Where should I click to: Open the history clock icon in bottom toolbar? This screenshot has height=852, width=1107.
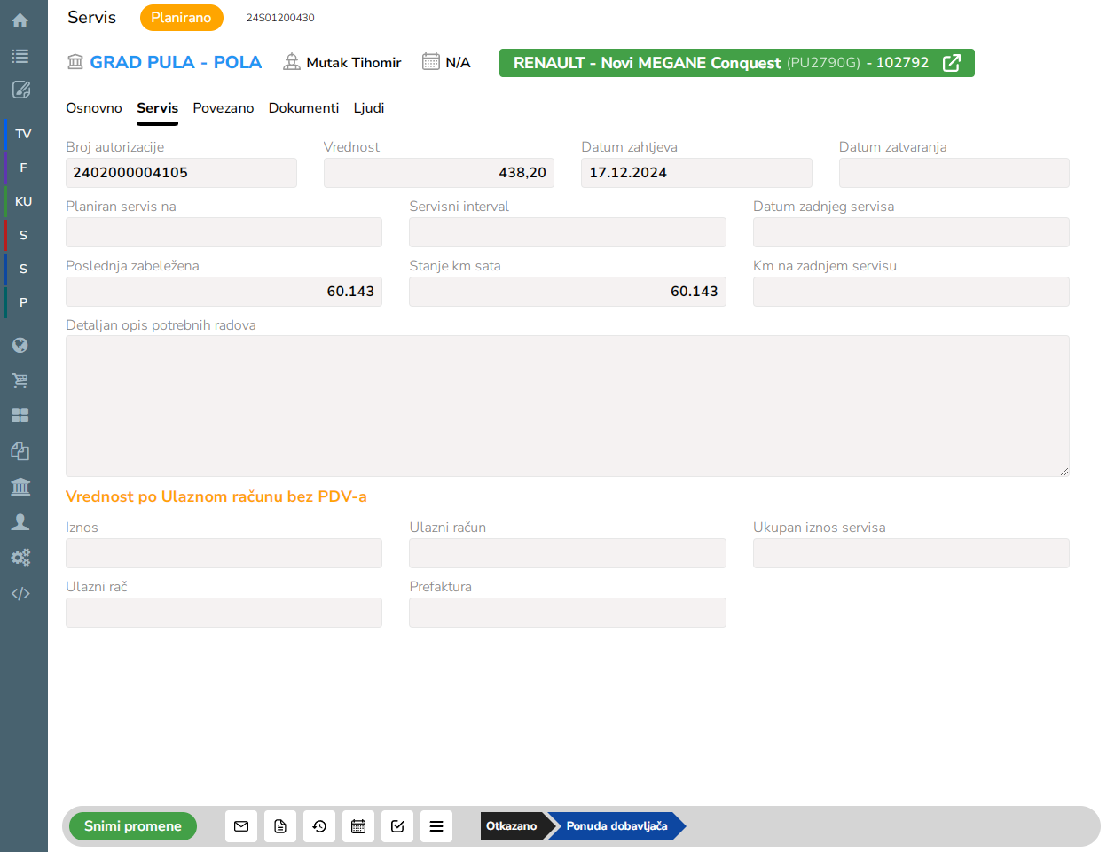point(319,826)
